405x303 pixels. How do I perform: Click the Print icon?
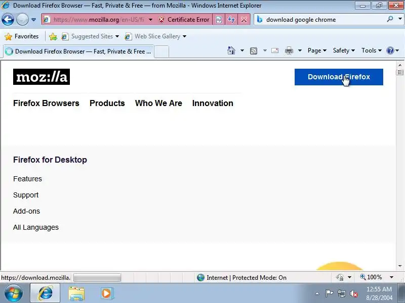(289, 50)
